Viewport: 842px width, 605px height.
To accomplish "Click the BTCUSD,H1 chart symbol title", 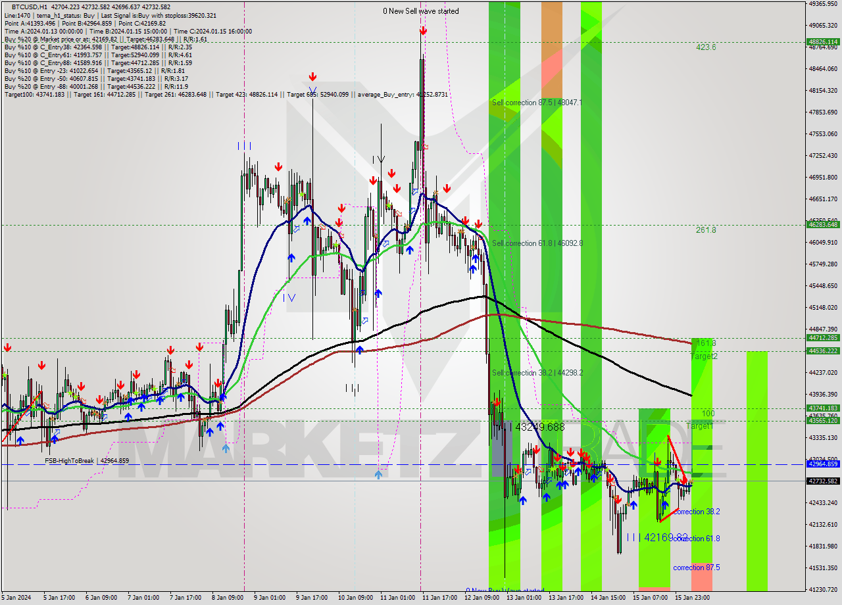I will (30, 6).
